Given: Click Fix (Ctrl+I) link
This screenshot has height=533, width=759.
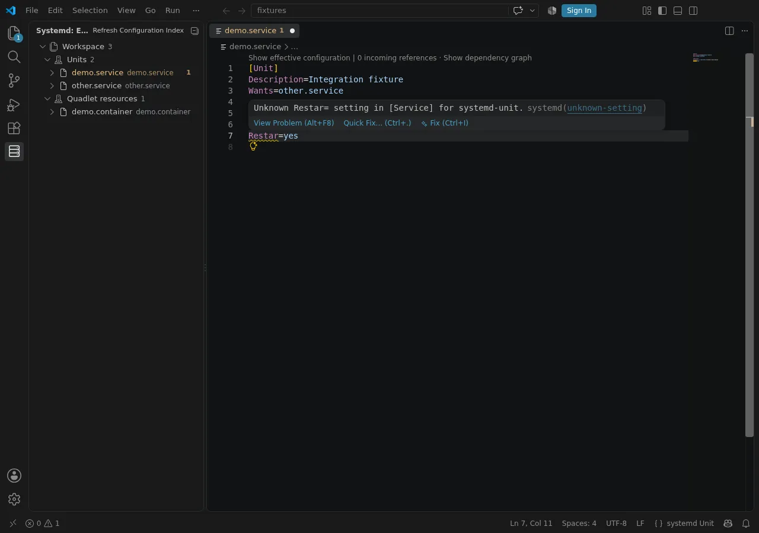Looking at the screenshot, I should (445, 123).
